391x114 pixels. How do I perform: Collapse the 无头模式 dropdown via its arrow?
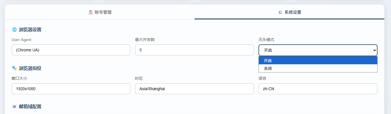374,50
